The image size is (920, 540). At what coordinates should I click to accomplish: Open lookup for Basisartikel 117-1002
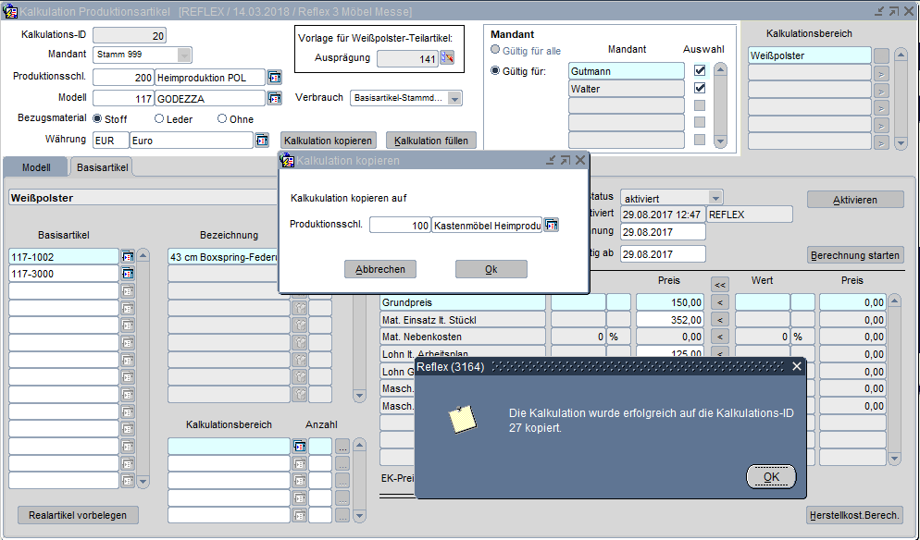coord(128,256)
